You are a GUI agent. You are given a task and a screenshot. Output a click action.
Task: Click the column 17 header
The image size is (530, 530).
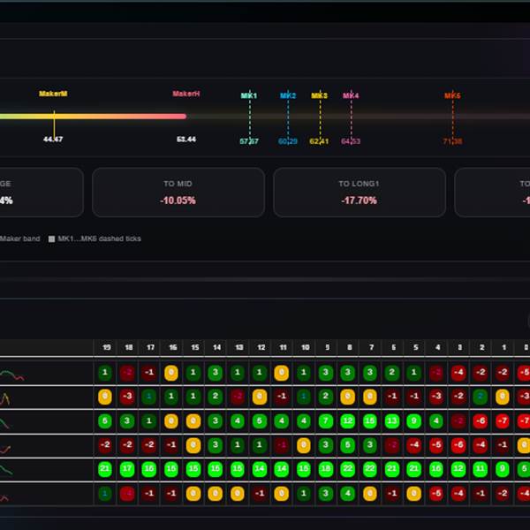(x=151, y=347)
